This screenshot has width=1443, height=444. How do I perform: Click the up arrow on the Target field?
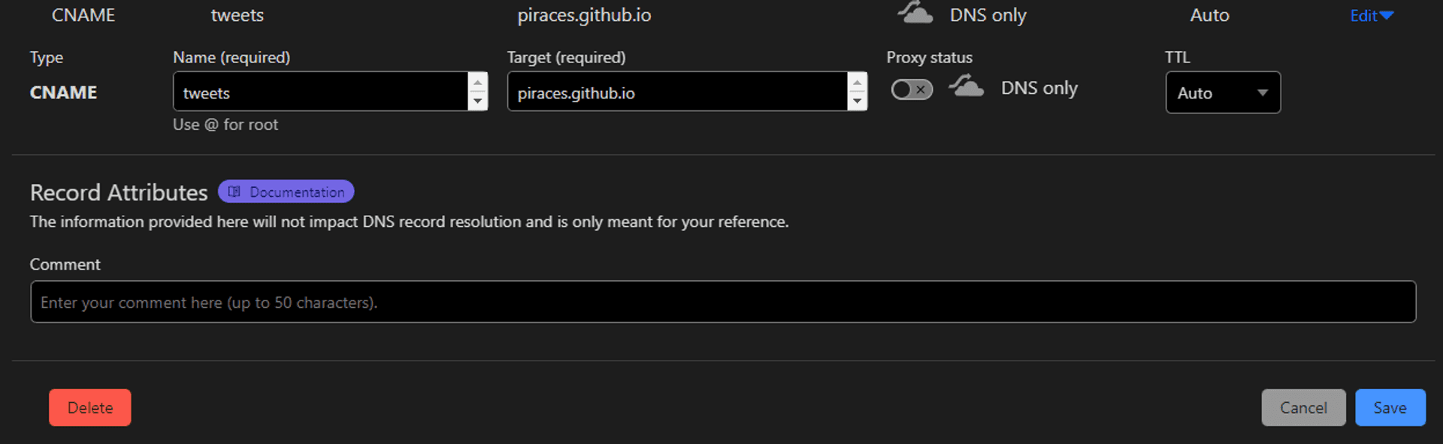858,83
